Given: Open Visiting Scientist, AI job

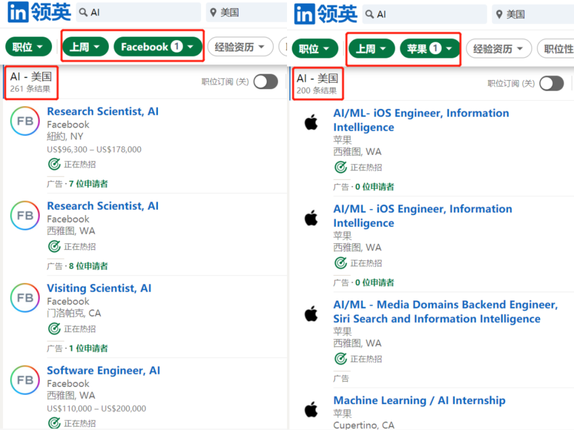Looking at the screenshot, I should [99, 288].
